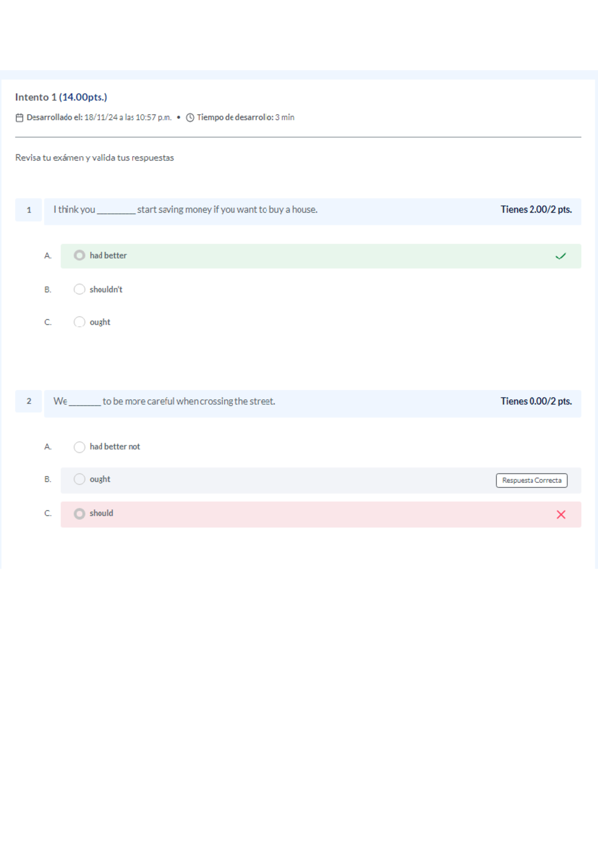Select the should option in question 2
598x846 pixels.
point(80,514)
